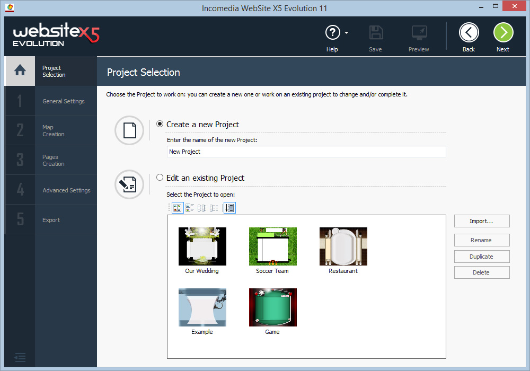Select the Home icon in sidebar

coord(20,70)
